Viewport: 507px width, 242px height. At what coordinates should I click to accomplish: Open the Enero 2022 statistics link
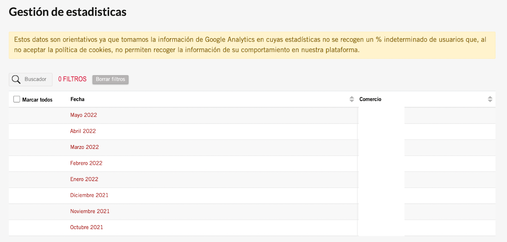coord(84,179)
